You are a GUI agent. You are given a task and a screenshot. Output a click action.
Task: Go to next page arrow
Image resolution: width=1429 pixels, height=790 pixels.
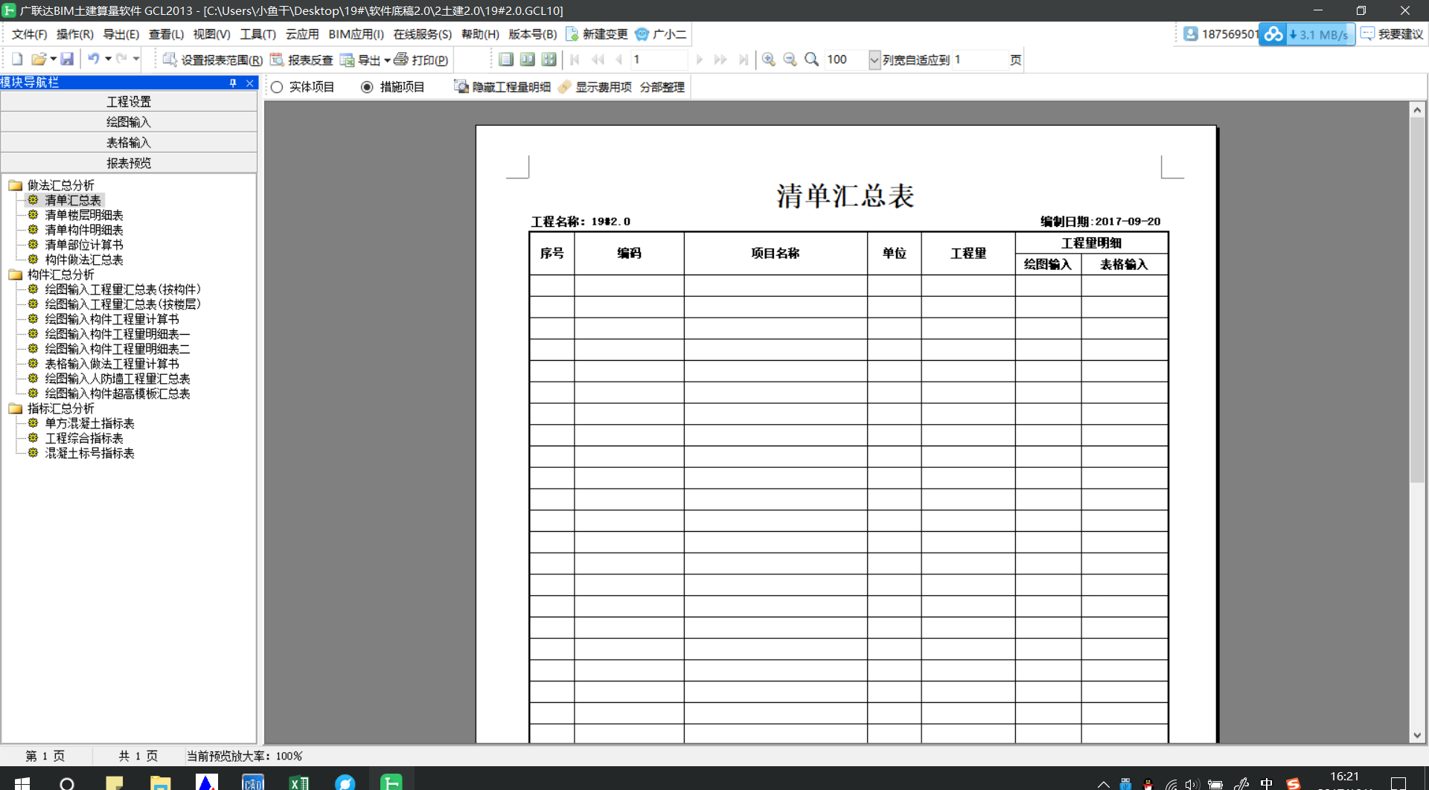pos(699,60)
